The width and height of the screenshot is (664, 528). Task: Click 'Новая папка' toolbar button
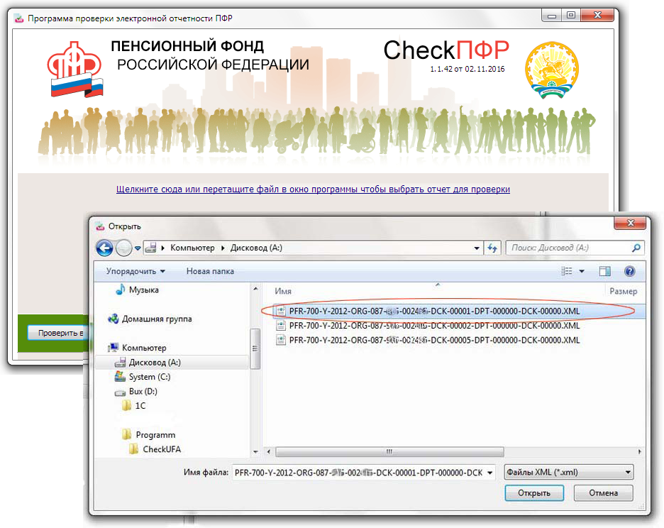click(x=210, y=271)
